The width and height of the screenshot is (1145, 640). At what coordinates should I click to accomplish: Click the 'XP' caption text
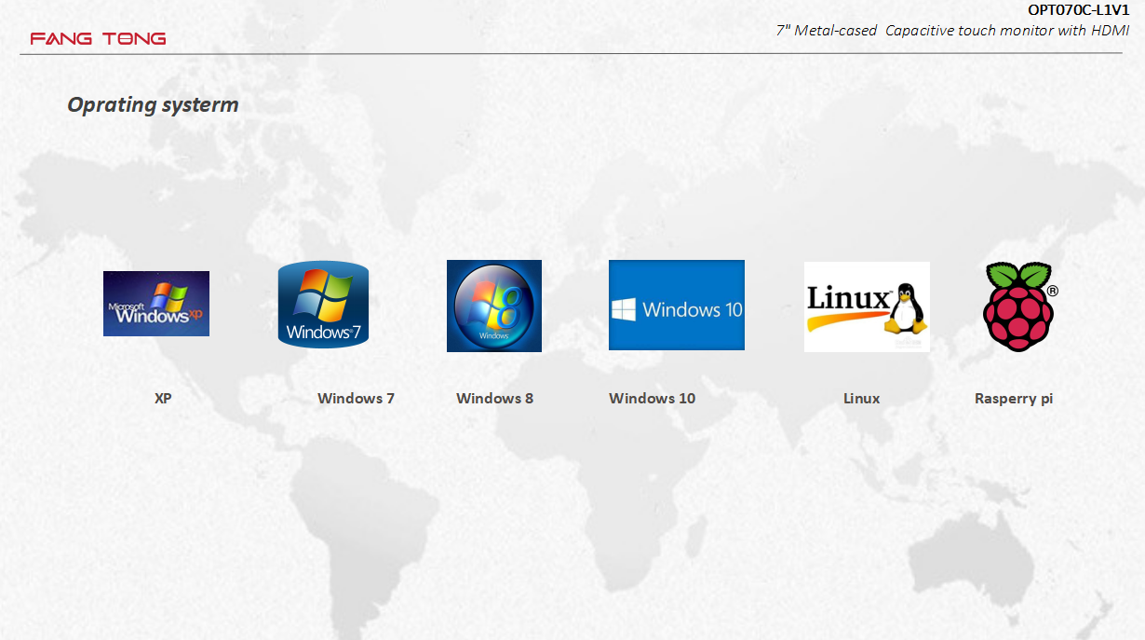(163, 399)
